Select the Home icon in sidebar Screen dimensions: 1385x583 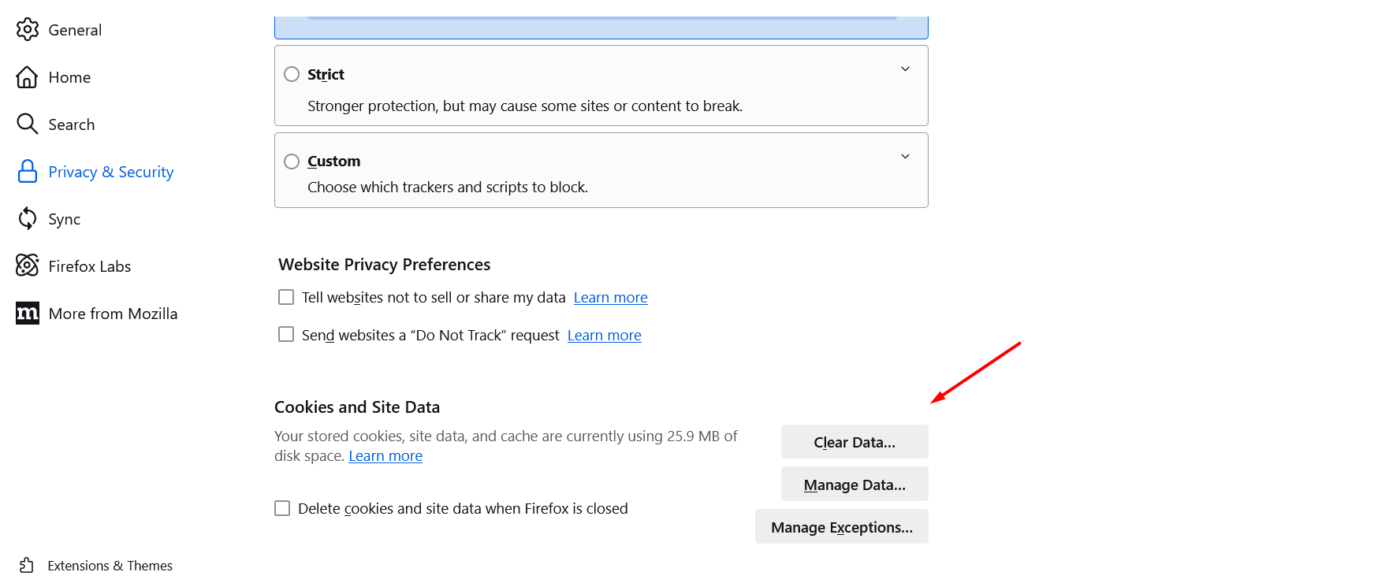[27, 76]
